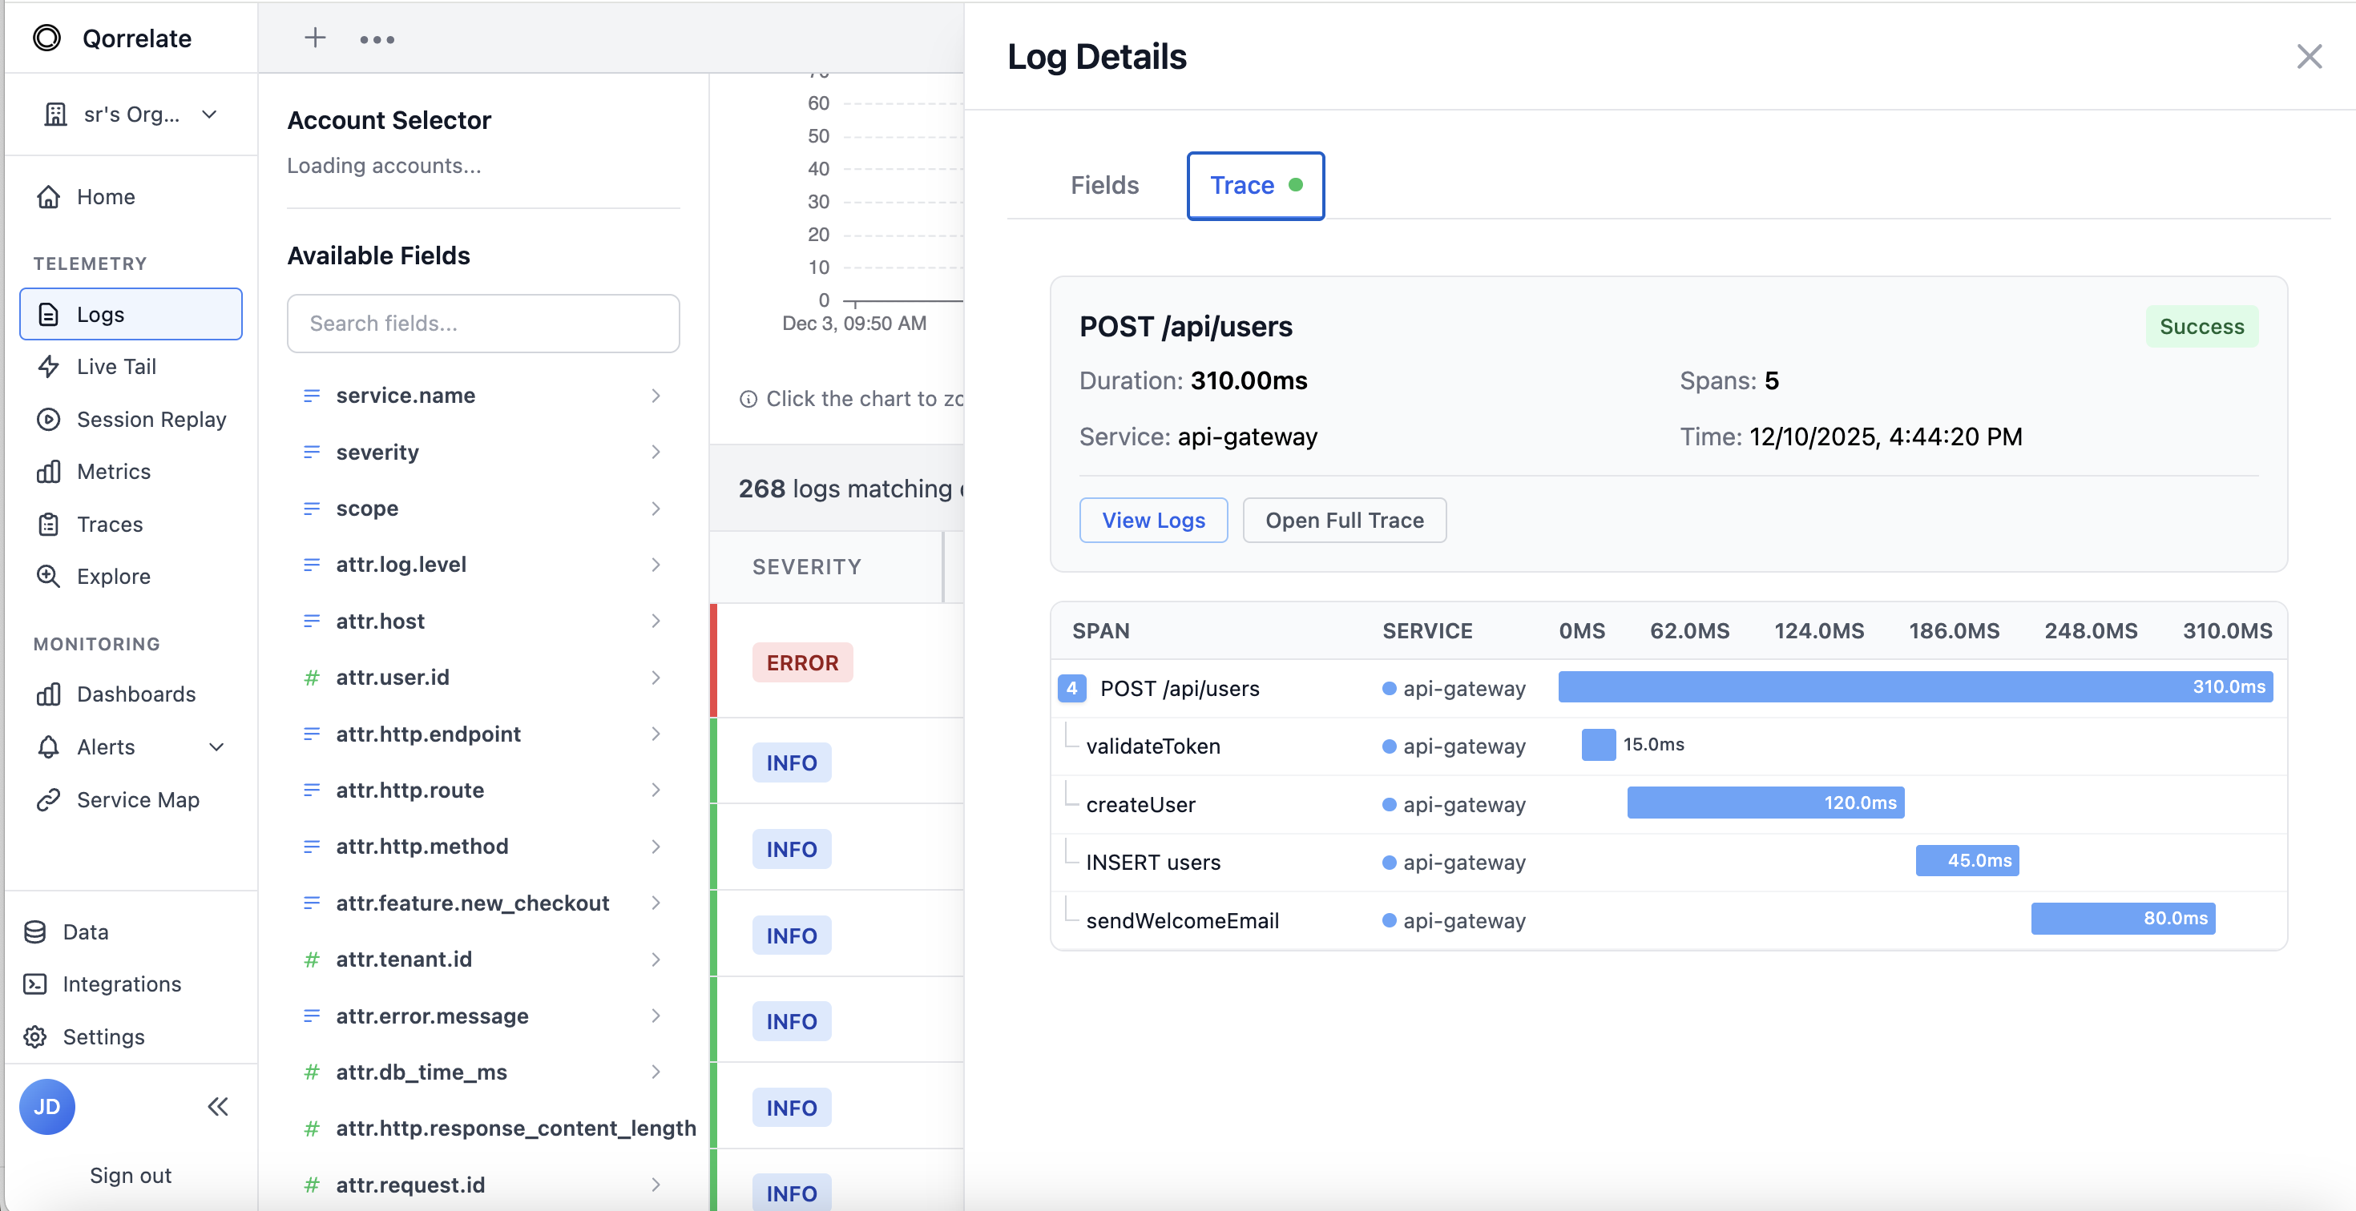
Task: Select Live Tail from Telemetry
Action: click(115, 365)
